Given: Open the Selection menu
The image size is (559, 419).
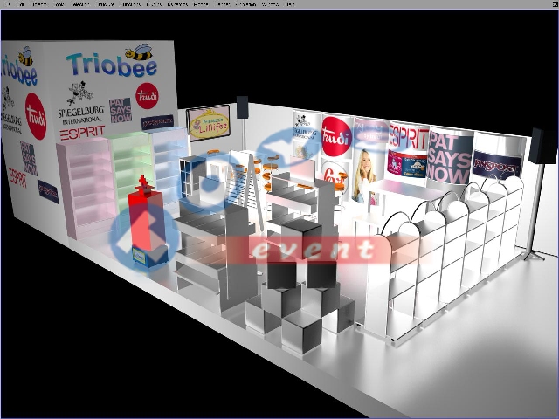Looking at the screenshot, I should [x=81, y=4].
